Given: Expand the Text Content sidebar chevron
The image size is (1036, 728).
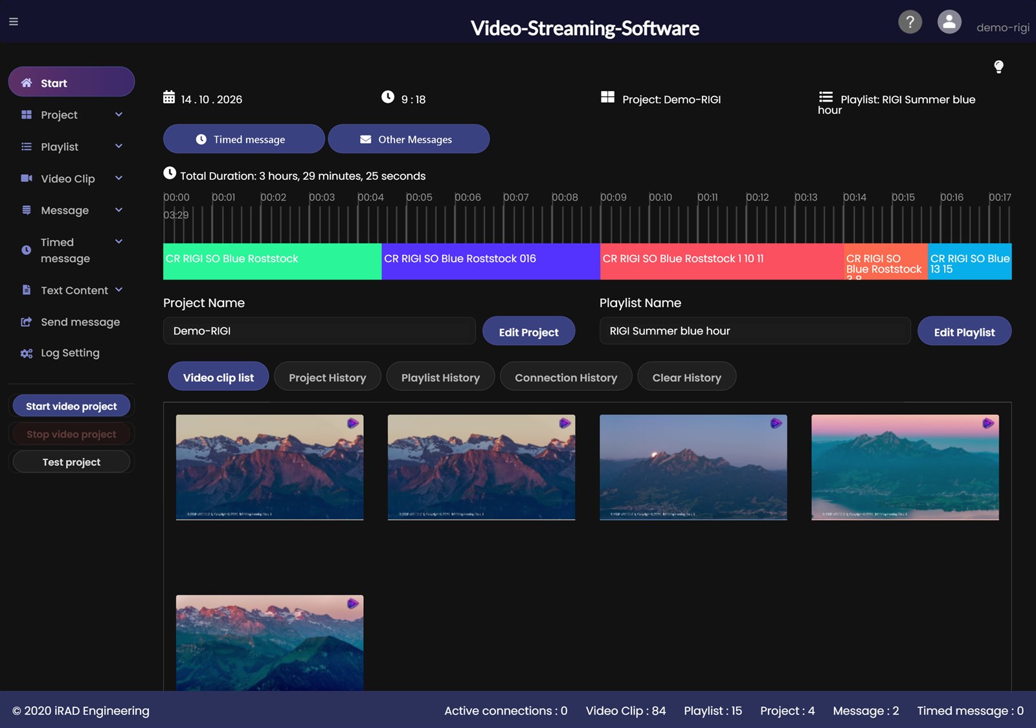Looking at the screenshot, I should click(118, 289).
